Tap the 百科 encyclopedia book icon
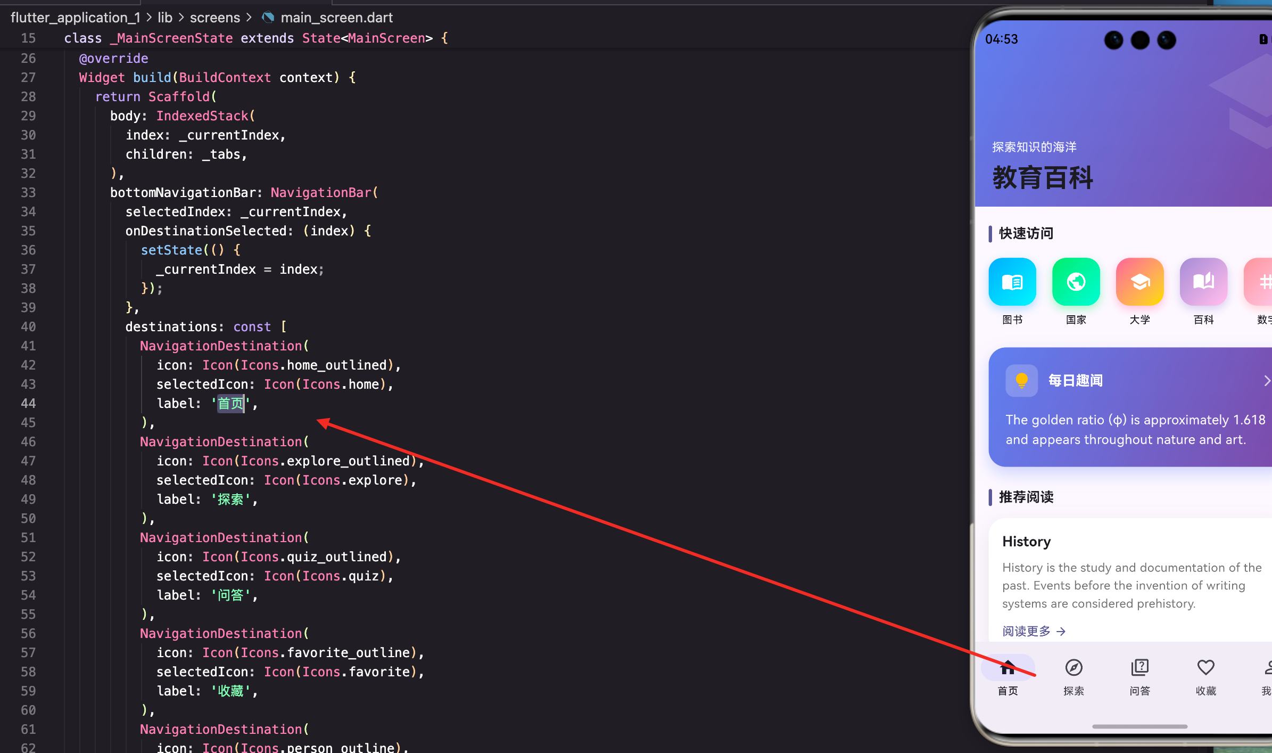The height and width of the screenshot is (753, 1272). coord(1203,282)
